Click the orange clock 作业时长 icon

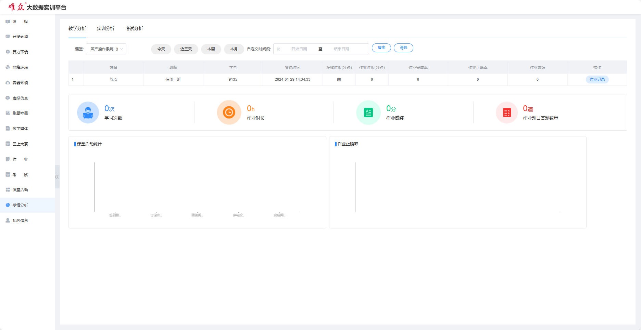tap(229, 113)
